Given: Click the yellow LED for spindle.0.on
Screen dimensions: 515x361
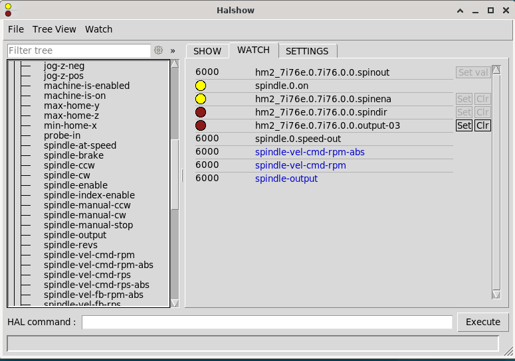Looking at the screenshot, I should (201, 86).
